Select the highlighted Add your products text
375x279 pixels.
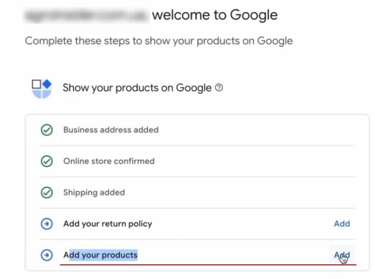tap(100, 255)
